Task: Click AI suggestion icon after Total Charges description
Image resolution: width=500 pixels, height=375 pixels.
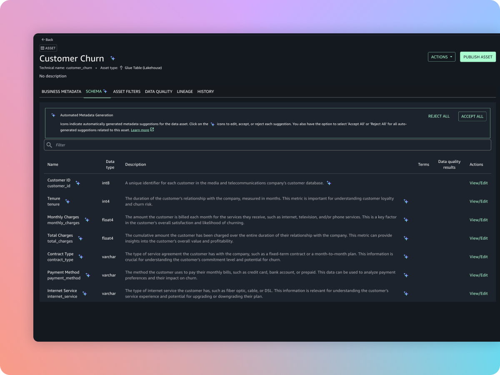Action: pyautogui.click(x=406, y=238)
